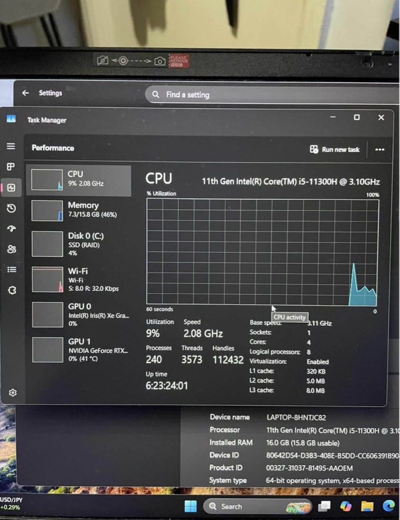The width and height of the screenshot is (400, 520).
Task: Open Microsoft Edge from the taskbar
Action: 389,506
